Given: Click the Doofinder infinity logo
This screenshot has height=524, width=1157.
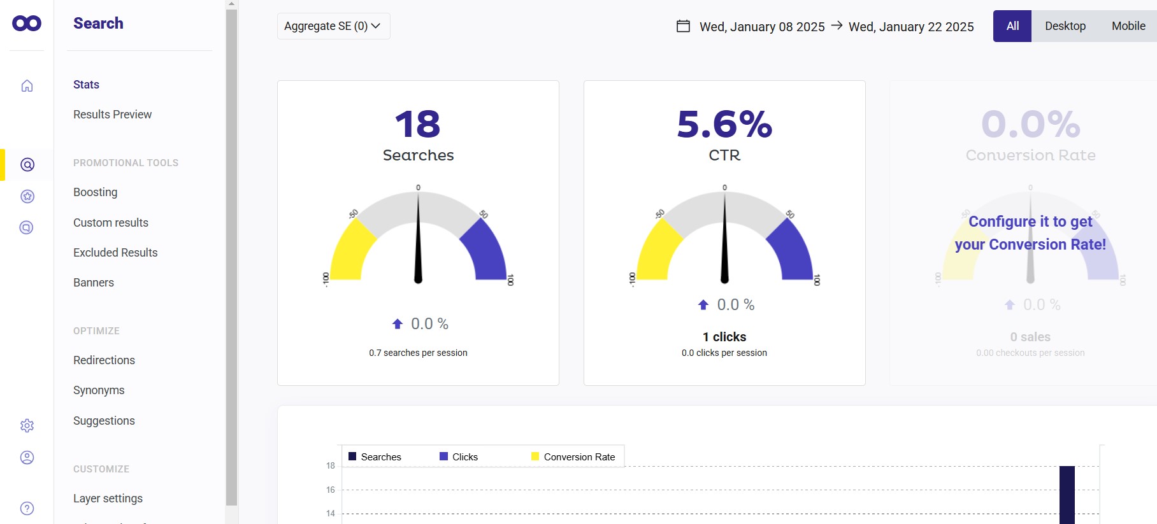Looking at the screenshot, I should [x=27, y=24].
